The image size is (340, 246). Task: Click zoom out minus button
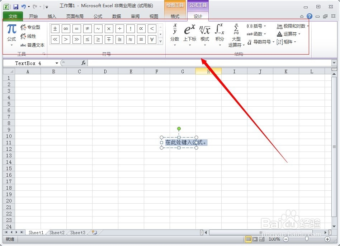286,239
